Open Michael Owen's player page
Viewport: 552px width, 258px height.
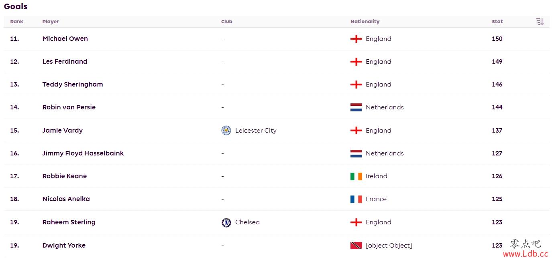[65, 39]
